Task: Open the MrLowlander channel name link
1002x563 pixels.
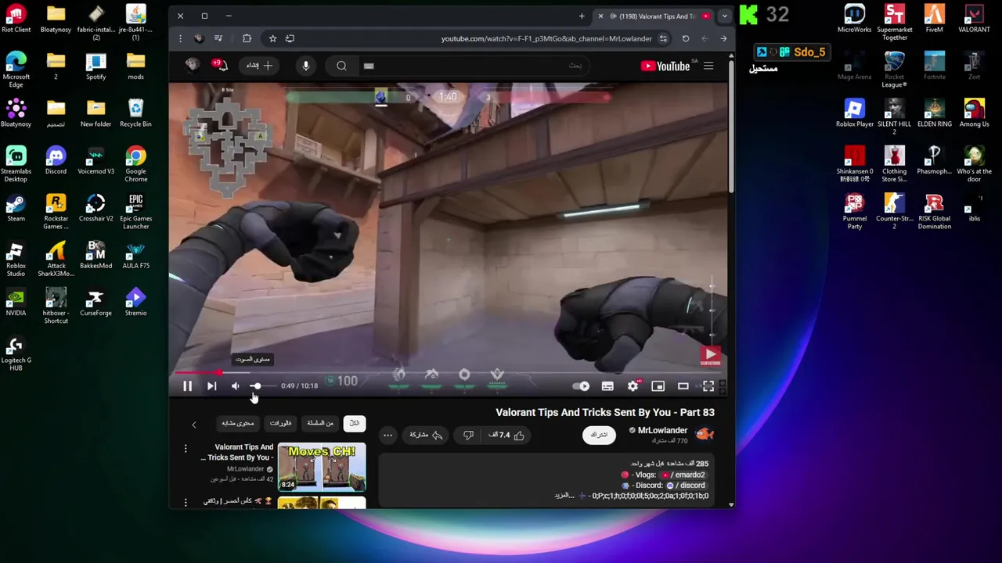Action: click(662, 431)
